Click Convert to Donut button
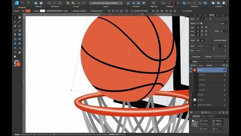241x136 pixels. [79, 11]
